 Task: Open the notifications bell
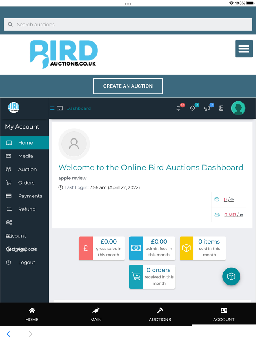[x=178, y=108]
